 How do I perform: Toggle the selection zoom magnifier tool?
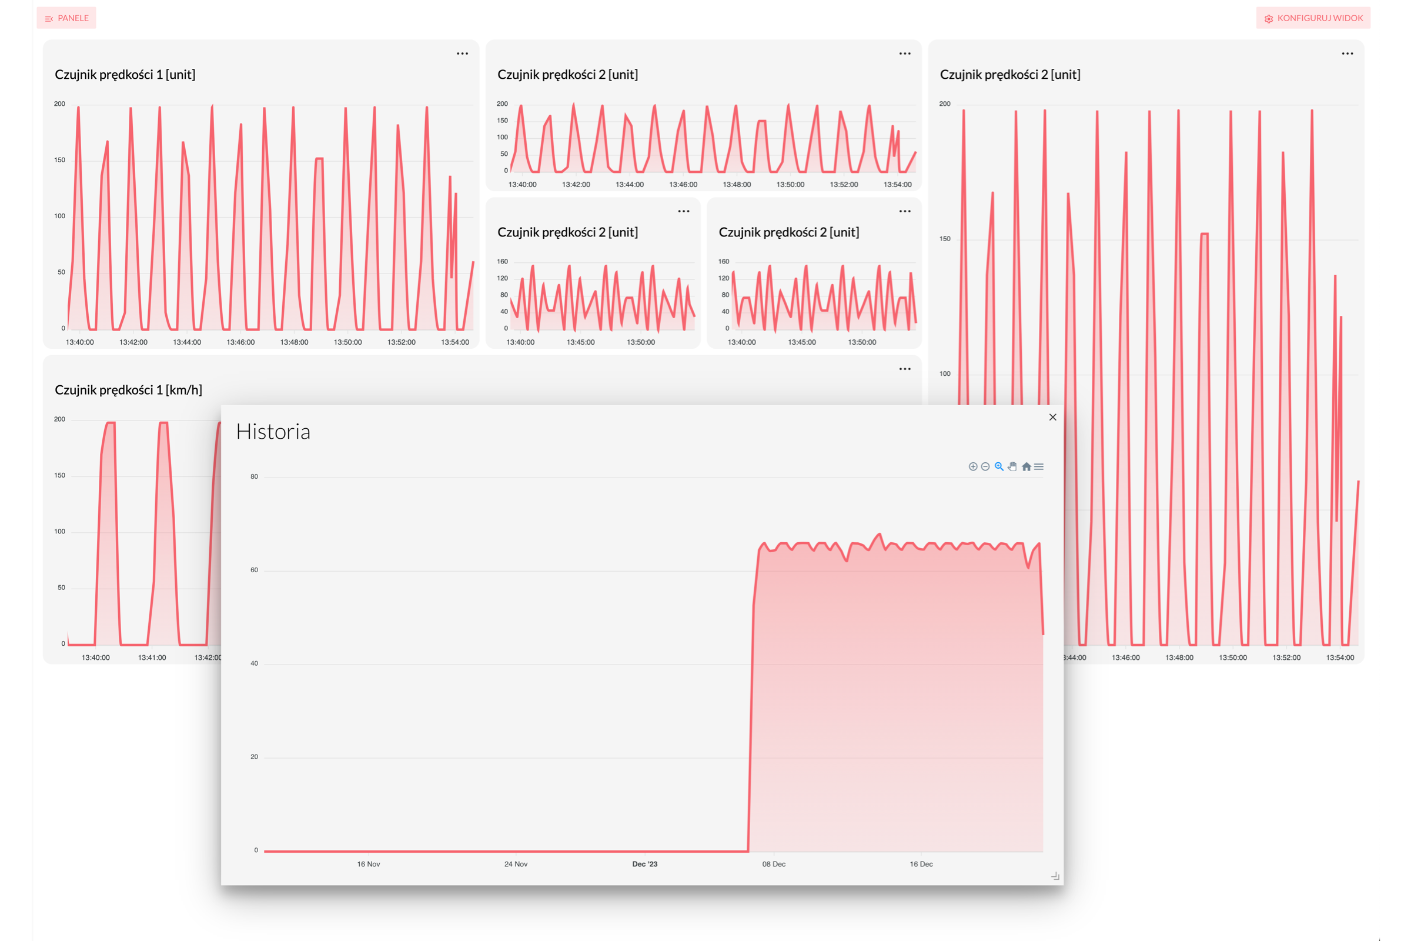click(x=999, y=466)
